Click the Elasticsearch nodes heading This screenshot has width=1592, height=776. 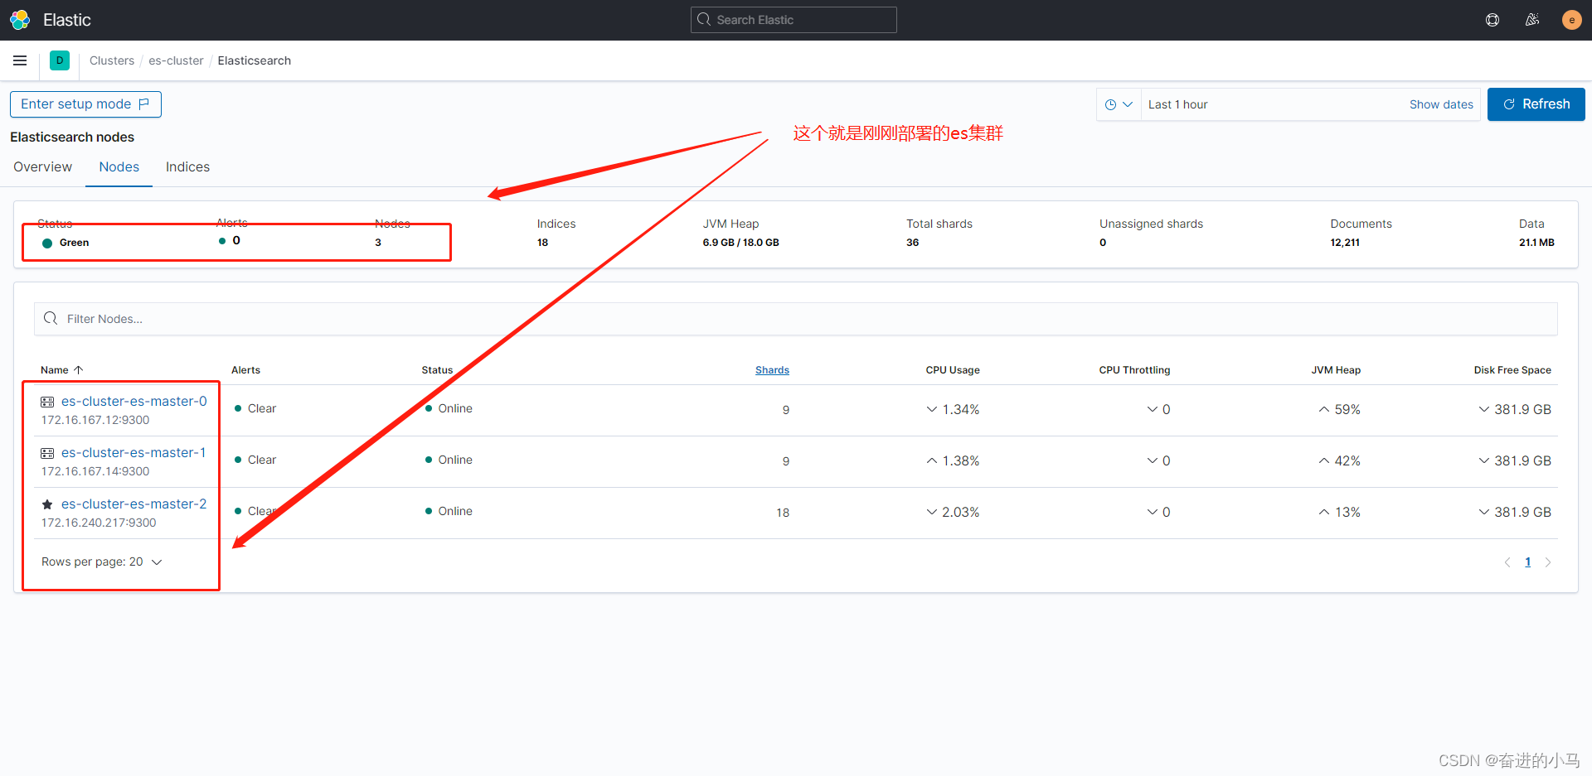click(x=72, y=137)
